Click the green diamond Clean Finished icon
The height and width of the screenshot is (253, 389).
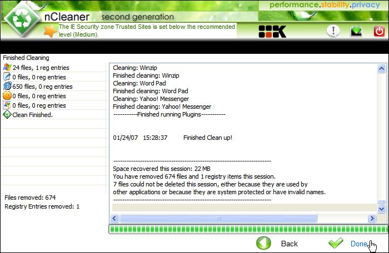coord(7,114)
